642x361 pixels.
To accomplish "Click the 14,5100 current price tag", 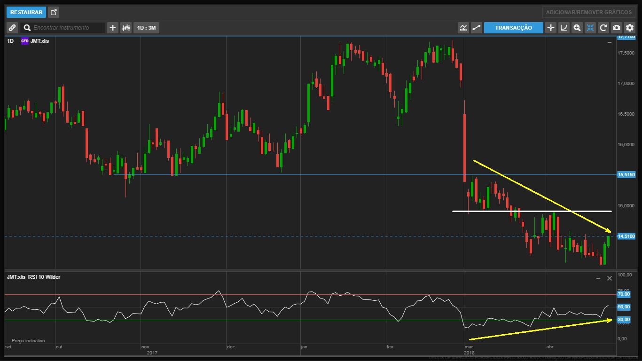I will (626, 236).
